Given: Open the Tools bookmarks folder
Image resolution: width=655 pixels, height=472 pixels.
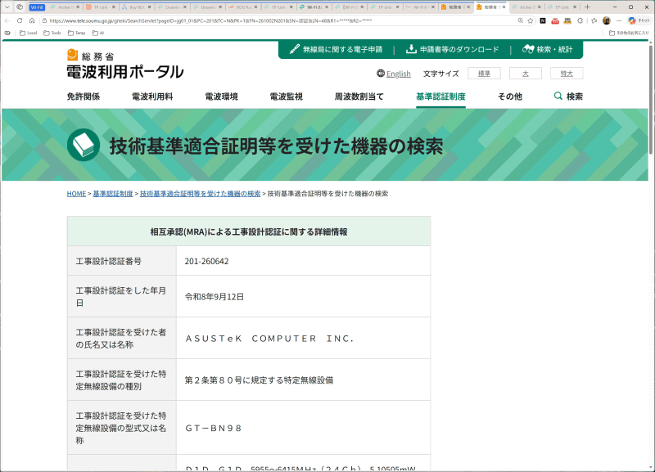Looking at the screenshot, I should (52, 33).
